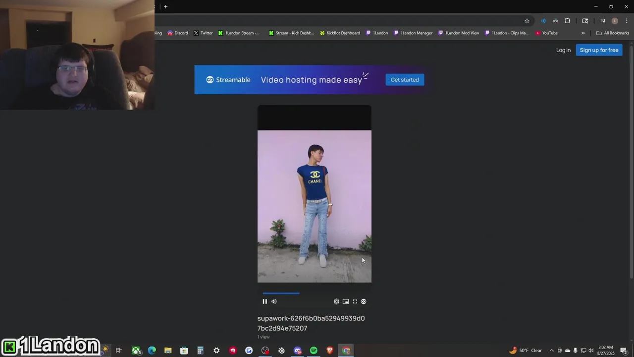Viewport: 634px width, 357px height.
Task: Open the 1Landon Stream bookmark
Action: [239, 33]
